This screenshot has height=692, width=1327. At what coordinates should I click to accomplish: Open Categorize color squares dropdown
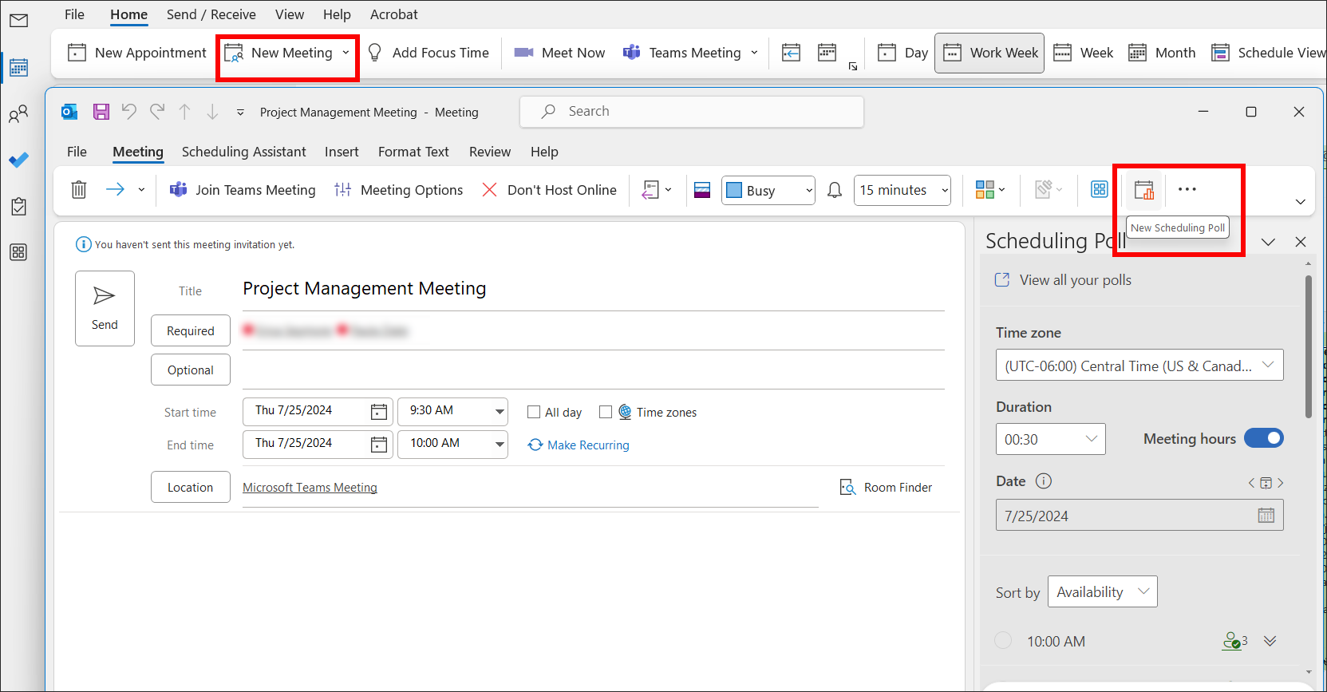coord(990,189)
